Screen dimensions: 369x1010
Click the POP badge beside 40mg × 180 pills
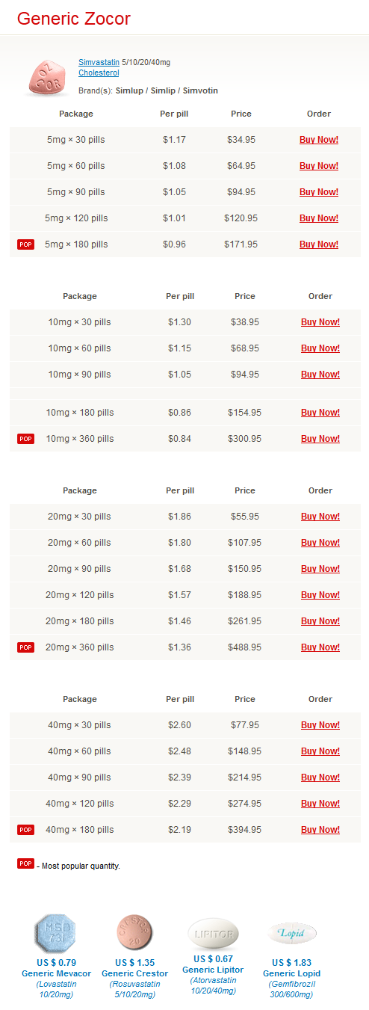[25, 830]
